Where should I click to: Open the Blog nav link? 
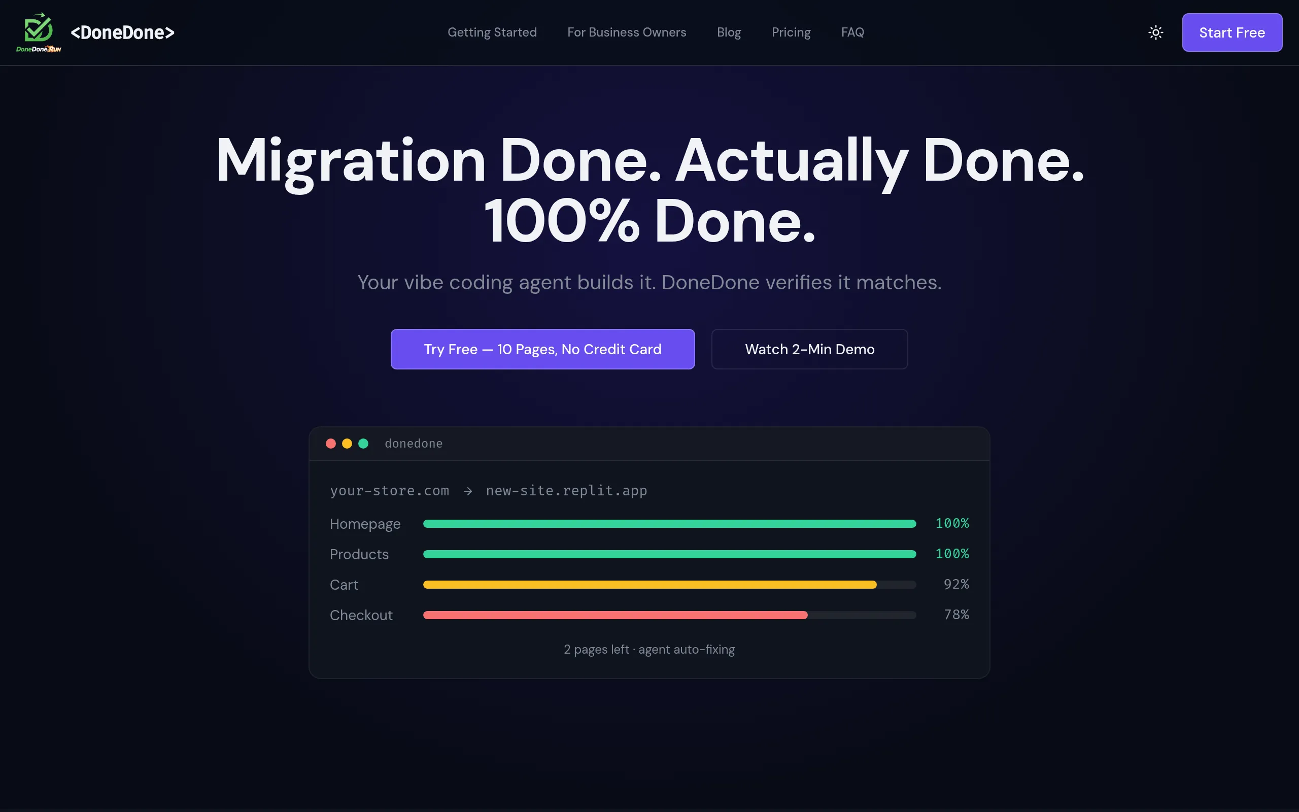coord(729,32)
